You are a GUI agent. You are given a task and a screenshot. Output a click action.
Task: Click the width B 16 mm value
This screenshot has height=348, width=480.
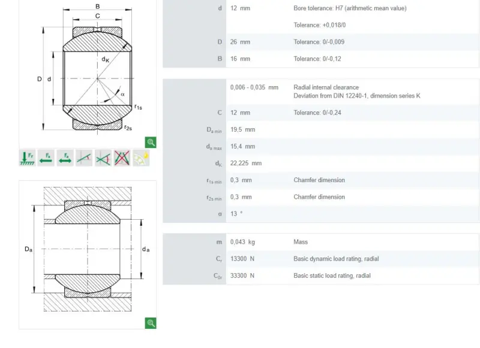coord(241,59)
